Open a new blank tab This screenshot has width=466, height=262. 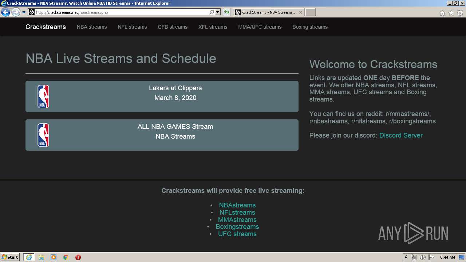[310, 12]
